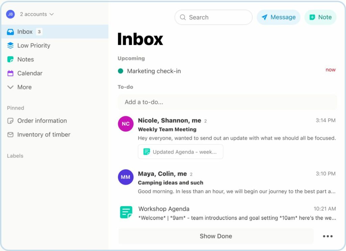
Task: Mark the Marketing check-in event complete
Action: click(121, 71)
